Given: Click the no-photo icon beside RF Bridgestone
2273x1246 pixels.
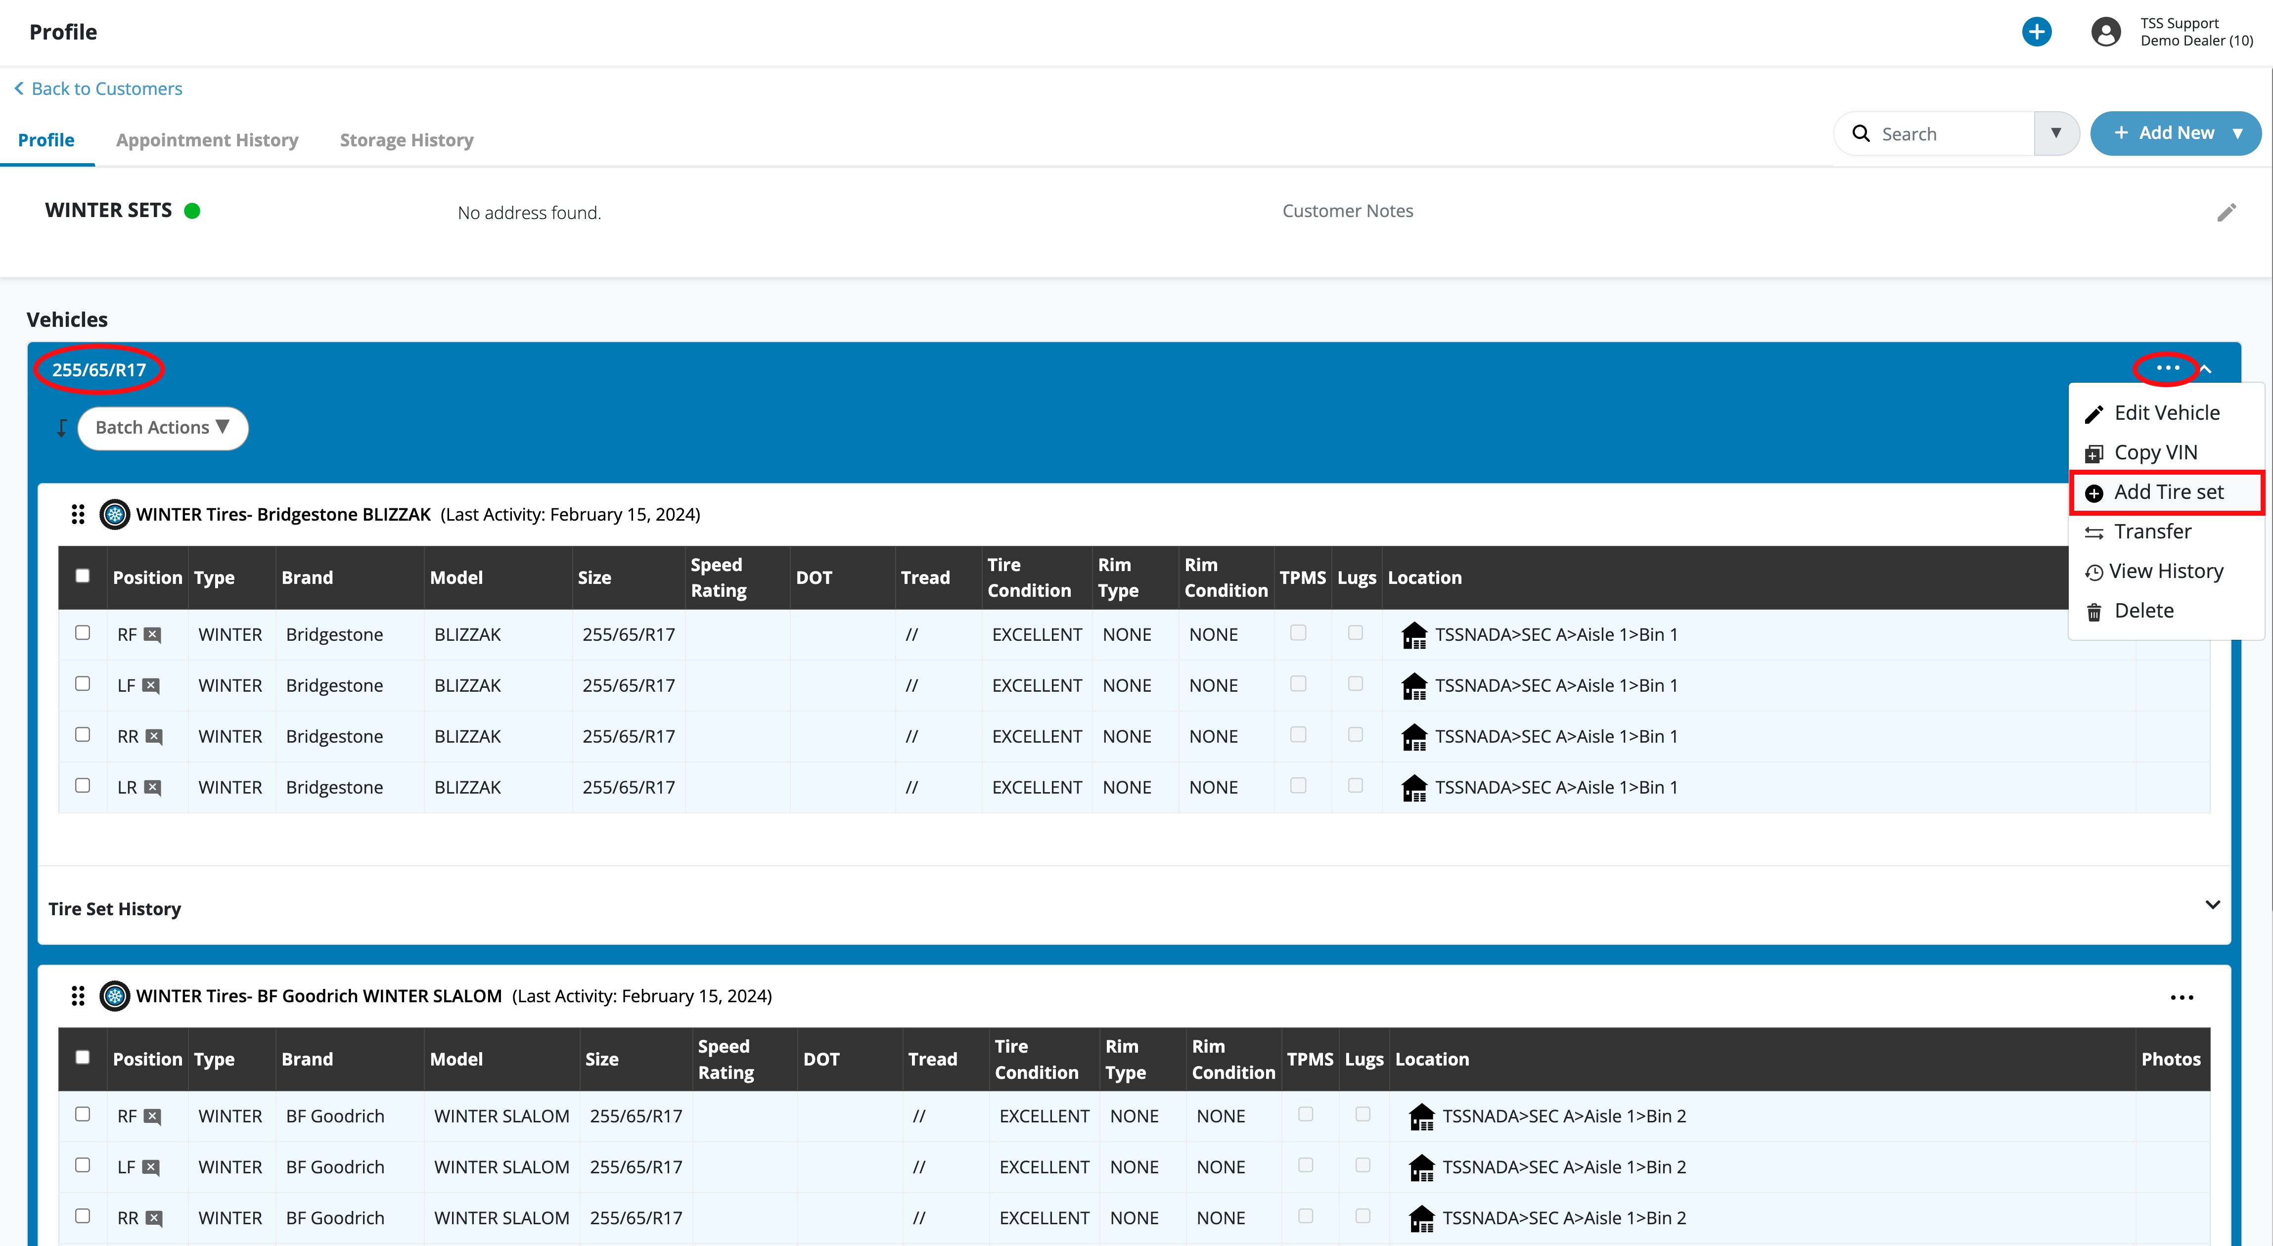Looking at the screenshot, I should 153,635.
